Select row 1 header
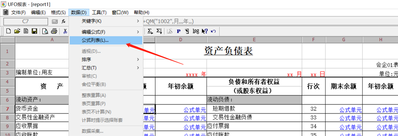398x136 pixels. pyautogui.click(x=8, y=51)
